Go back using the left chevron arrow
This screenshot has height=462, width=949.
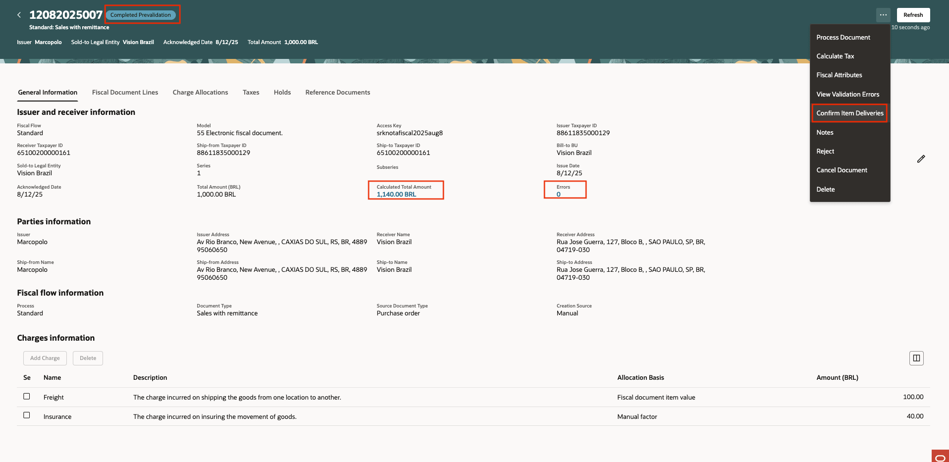click(x=19, y=15)
